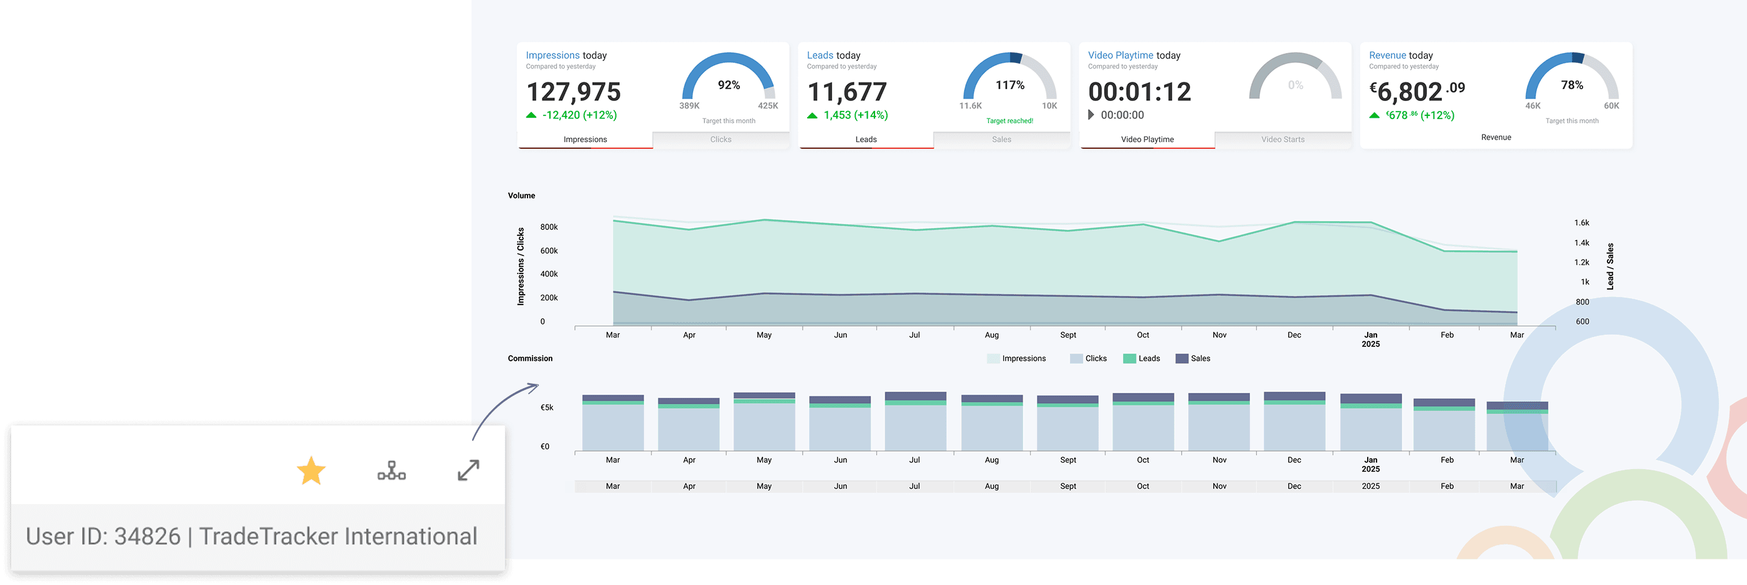Switch to the Sales tab
The width and height of the screenshot is (1747, 585).
tap(1001, 140)
